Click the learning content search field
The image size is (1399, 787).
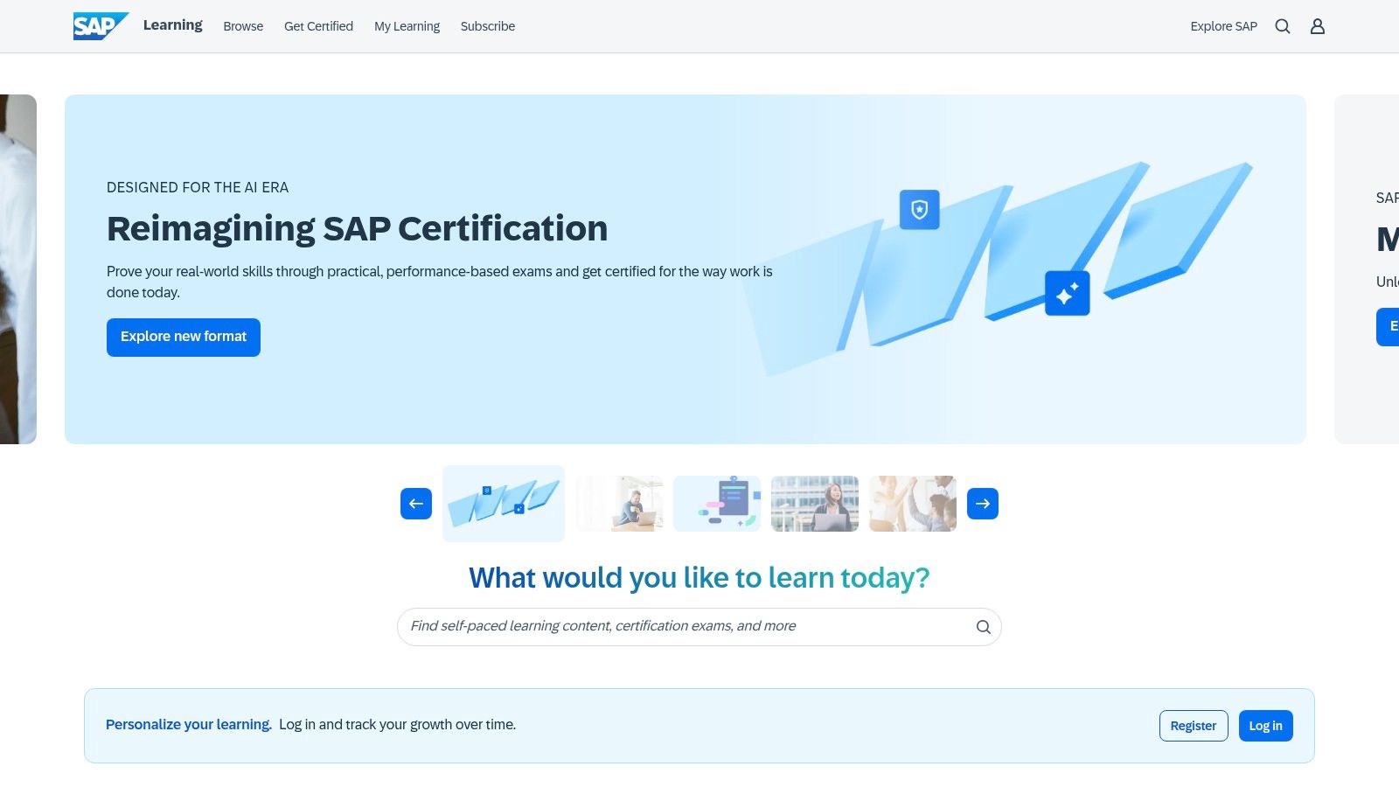tap(682, 626)
